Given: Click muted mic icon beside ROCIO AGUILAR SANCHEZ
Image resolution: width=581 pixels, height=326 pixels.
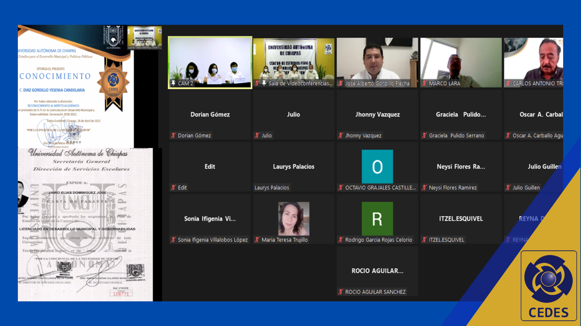Looking at the screenshot, I should click(341, 292).
